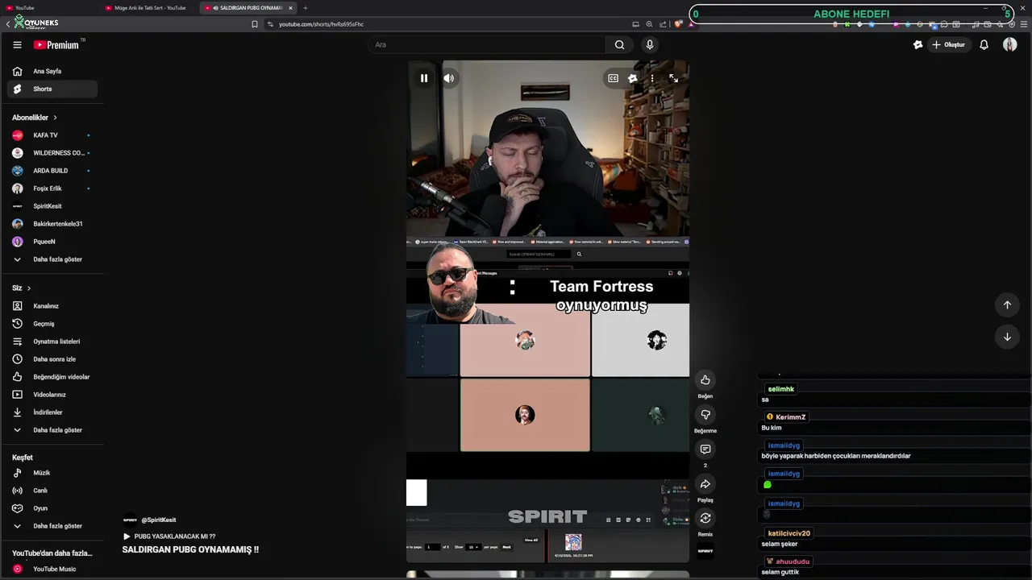The image size is (1032, 580).
Task: Switch to Müge Anlı ile Tatlı Sert tab
Action: pos(149,8)
